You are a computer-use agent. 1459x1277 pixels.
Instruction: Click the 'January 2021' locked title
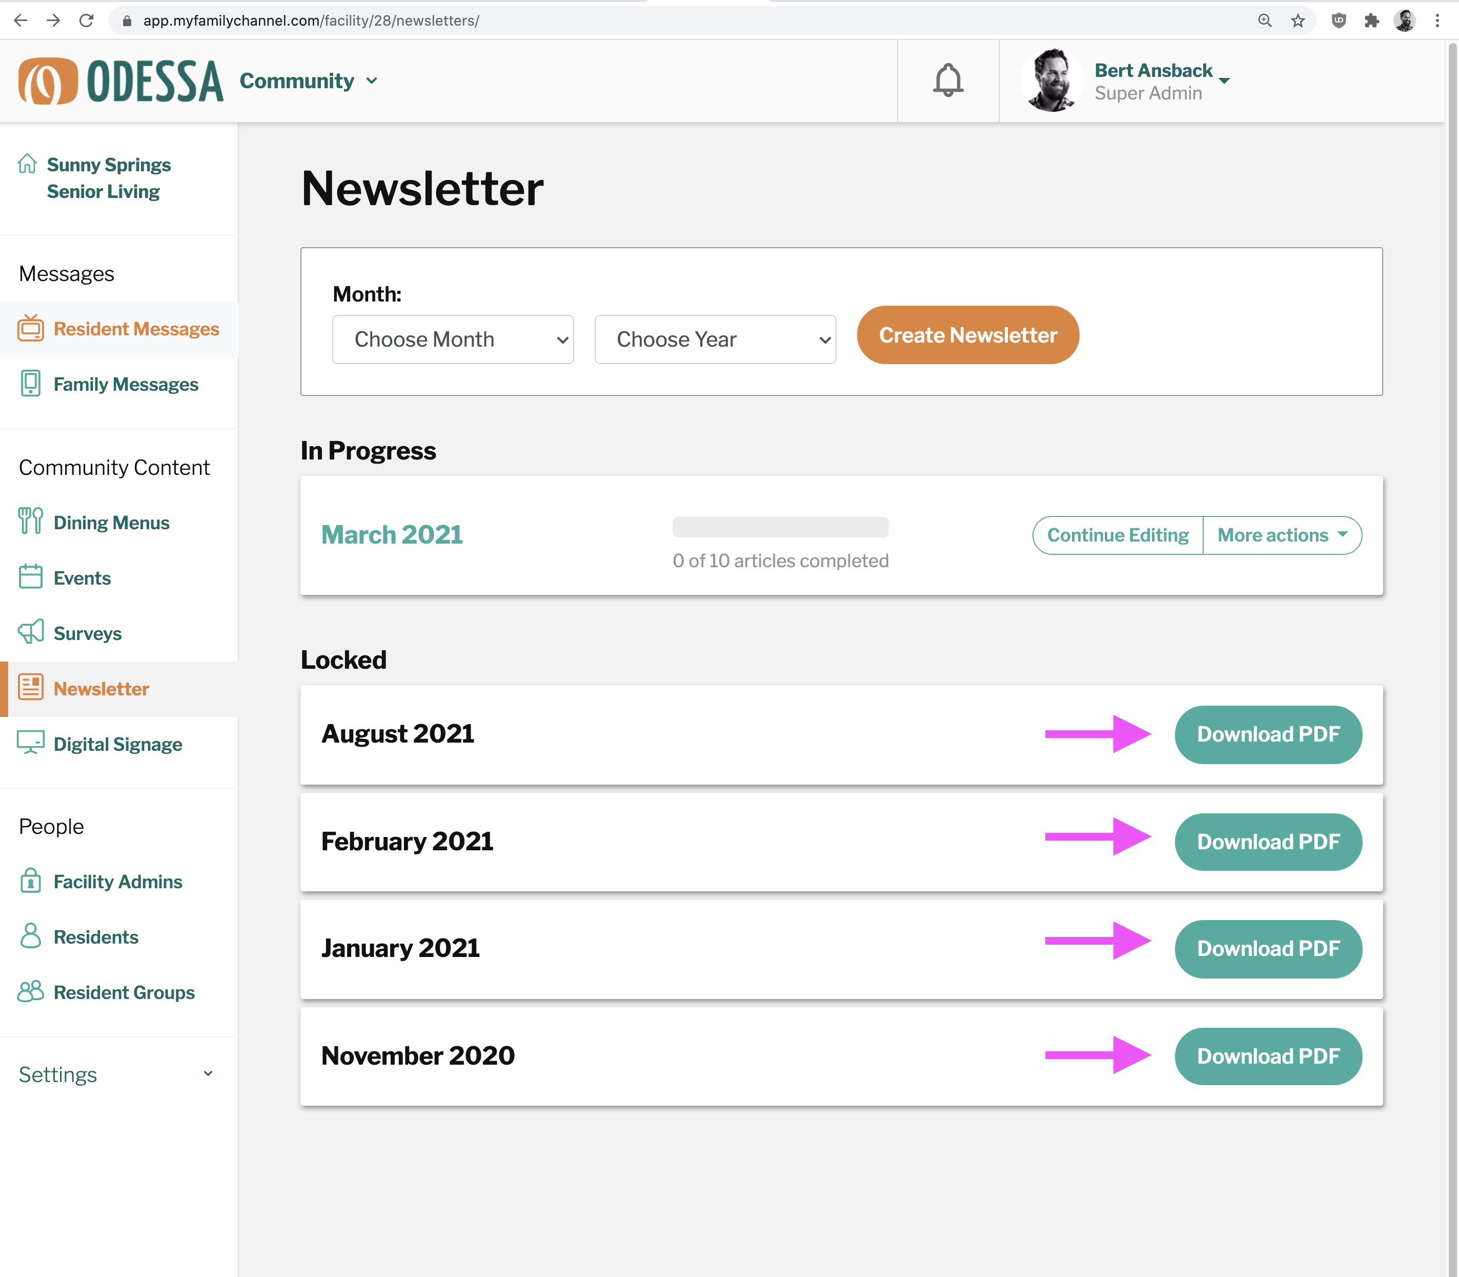point(400,948)
